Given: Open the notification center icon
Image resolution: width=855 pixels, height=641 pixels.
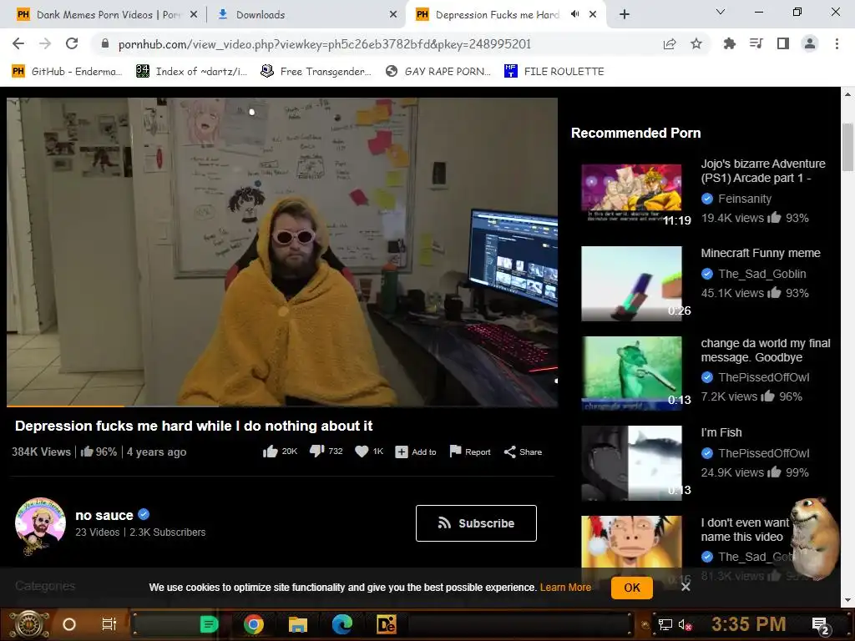Looking at the screenshot, I should coord(820,625).
